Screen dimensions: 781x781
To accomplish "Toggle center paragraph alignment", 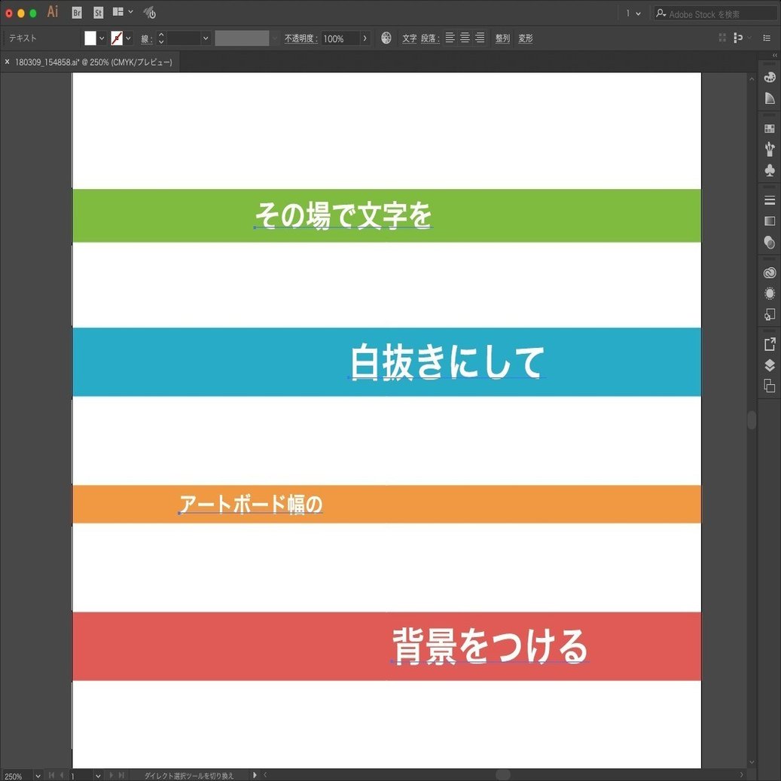I will point(465,38).
